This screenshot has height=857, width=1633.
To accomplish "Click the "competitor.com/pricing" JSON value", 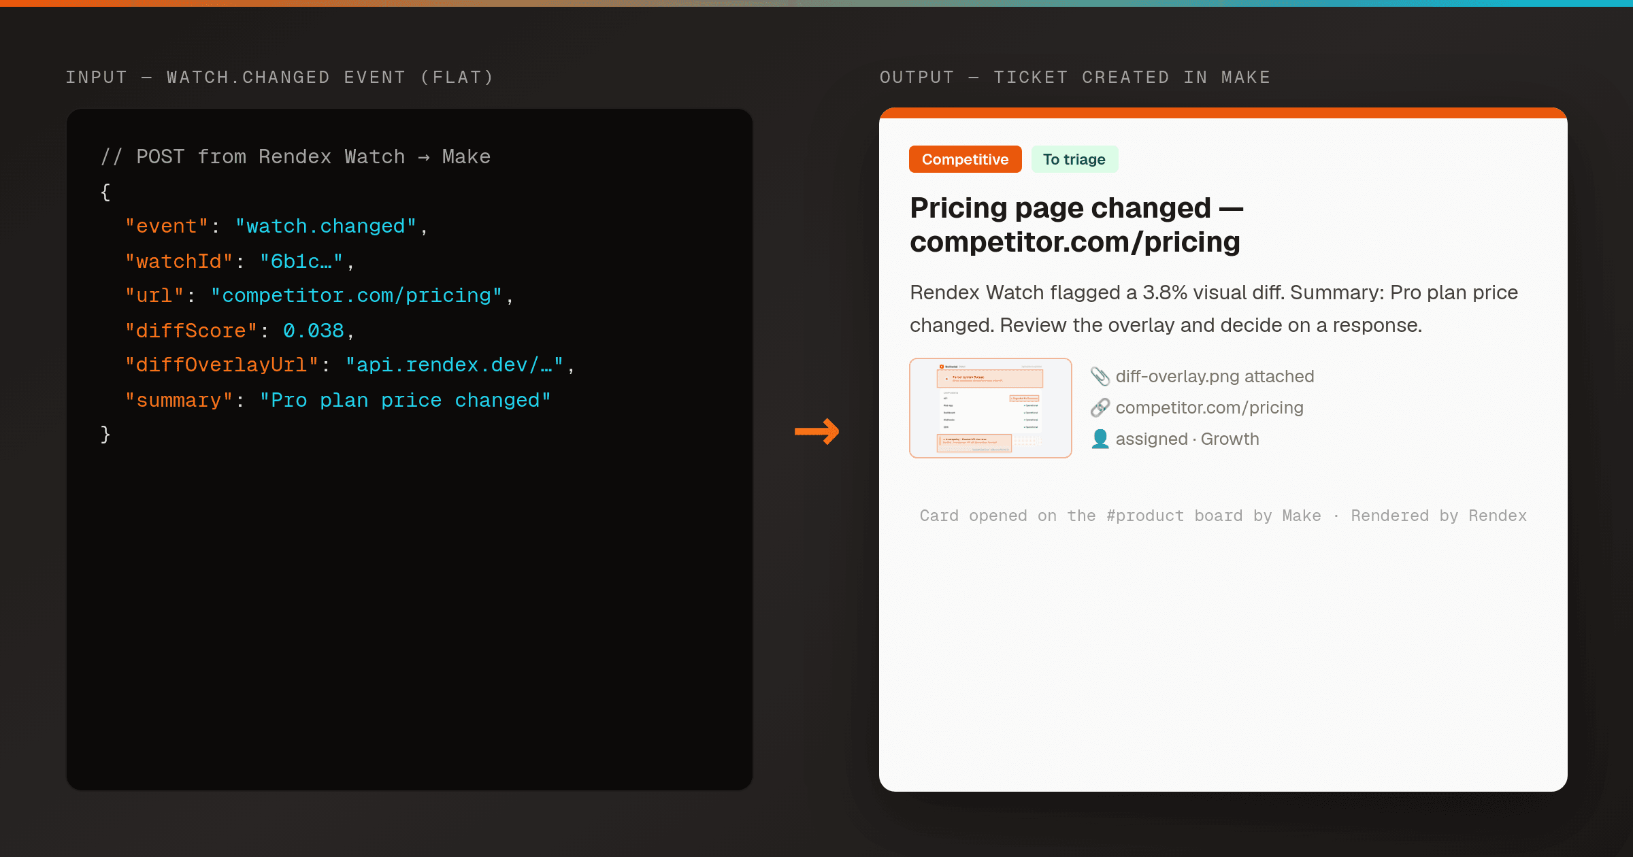I will (357, 295).
